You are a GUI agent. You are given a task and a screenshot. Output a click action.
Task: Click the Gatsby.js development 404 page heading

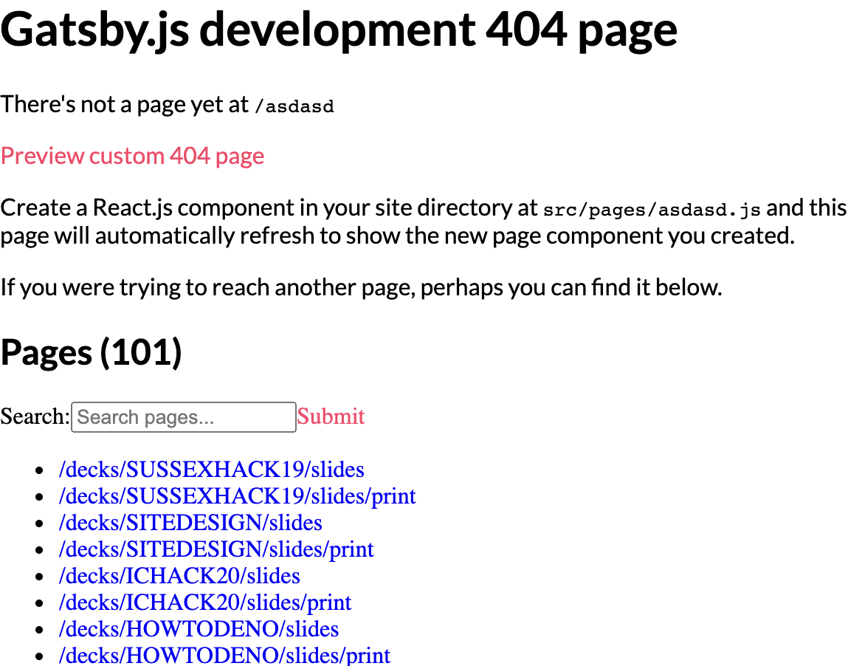point(338,31)
